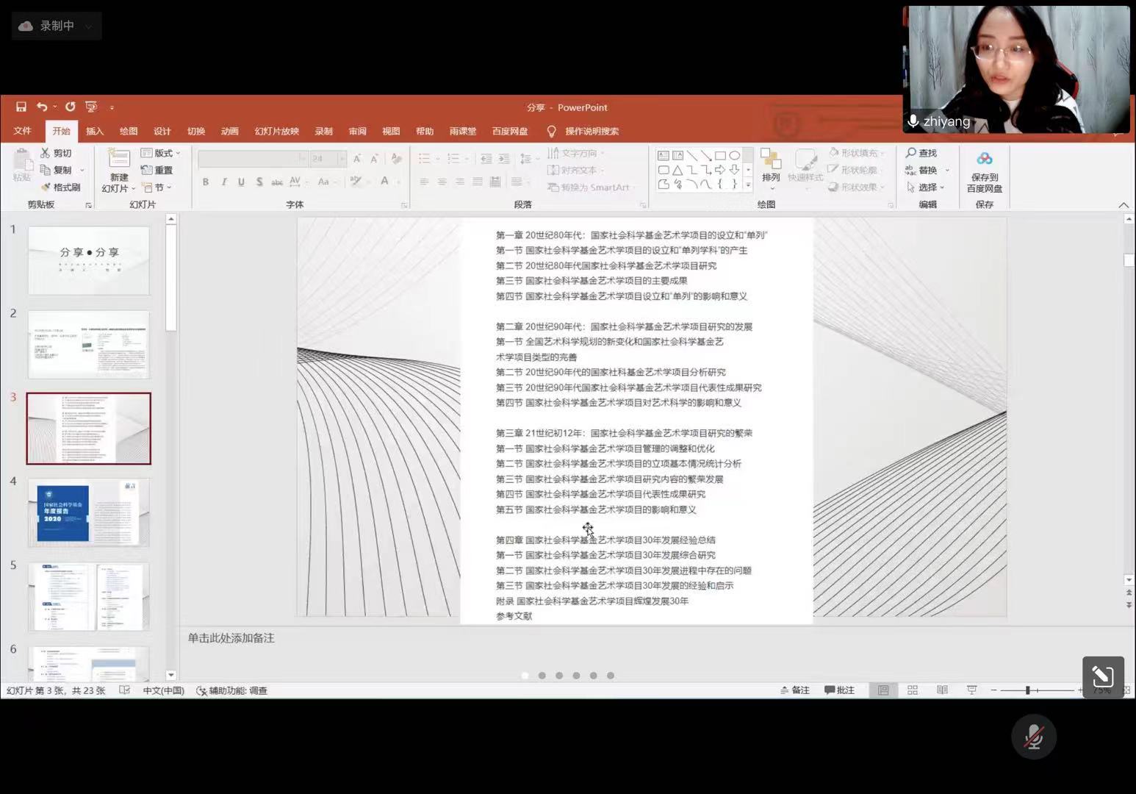Image resolution: width=1136 pixels, height=794 pixels.
Task: Select slide 4 thumbnail in the panel
Action: 89,512
